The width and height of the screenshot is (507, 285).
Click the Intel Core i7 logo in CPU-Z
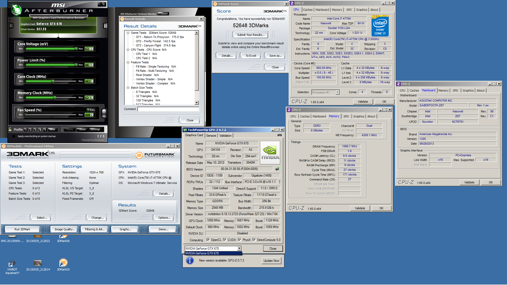(380, 26)
